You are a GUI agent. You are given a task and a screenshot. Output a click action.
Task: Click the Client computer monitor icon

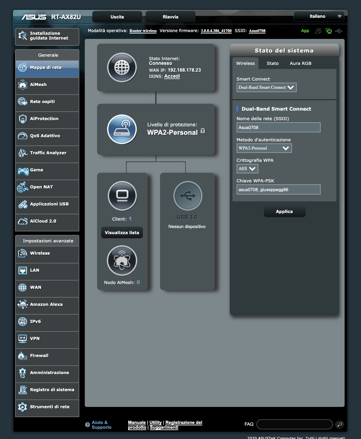122,196
